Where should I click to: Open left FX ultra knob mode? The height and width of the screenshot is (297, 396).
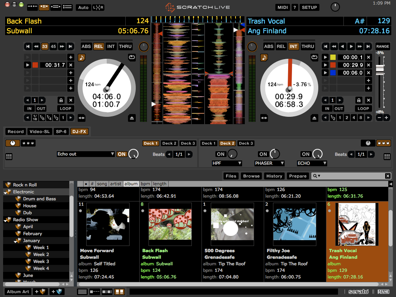[x=13, y=143]
